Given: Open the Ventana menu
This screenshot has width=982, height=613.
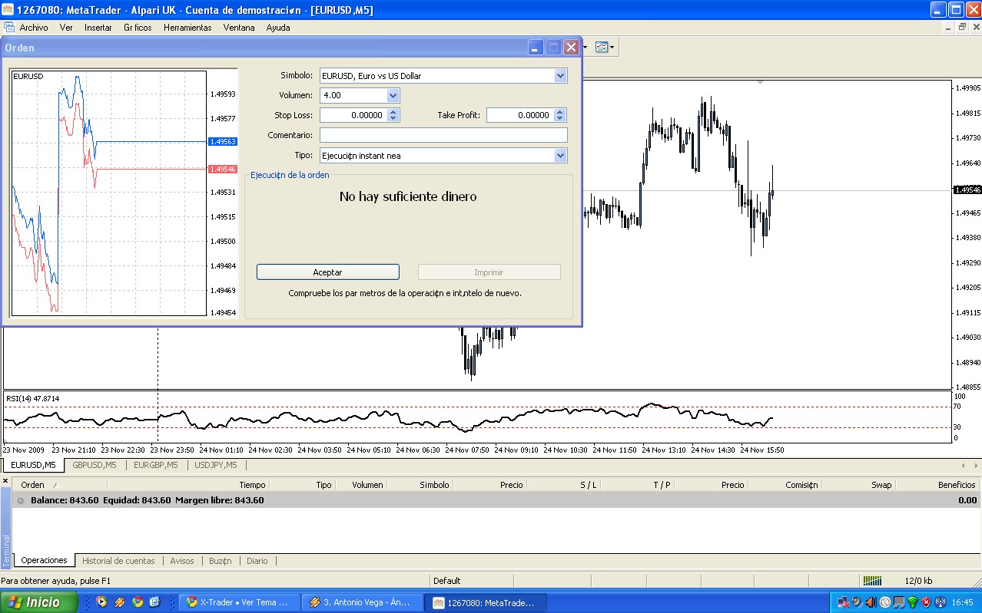Looking at the screenshot, I should click(x=239, y=28).
